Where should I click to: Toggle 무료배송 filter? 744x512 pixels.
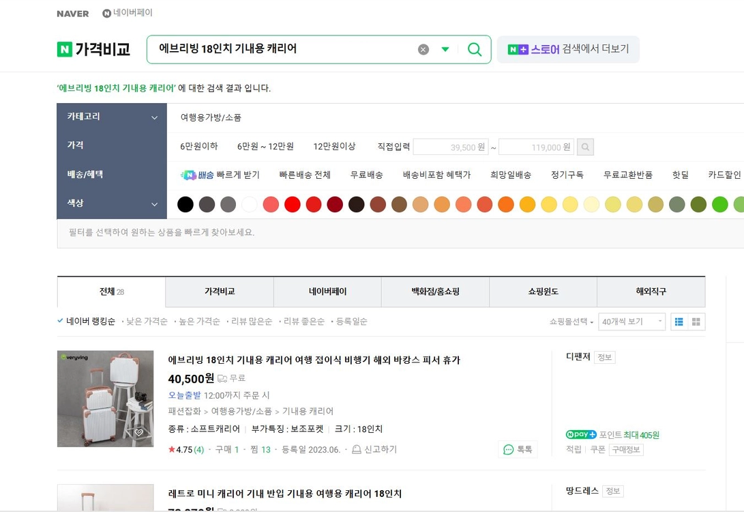[x=366, y=175]
